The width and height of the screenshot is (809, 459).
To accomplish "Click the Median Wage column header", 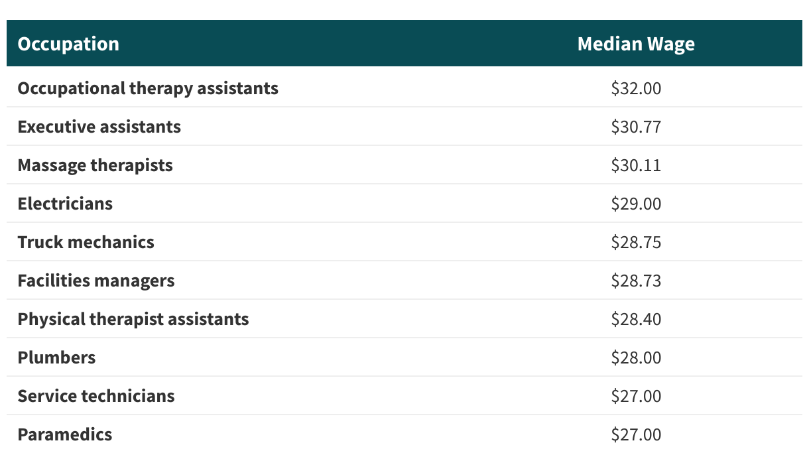I will pos(636,44).
